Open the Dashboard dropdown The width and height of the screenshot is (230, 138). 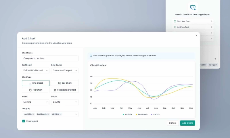tap(35, 70)
